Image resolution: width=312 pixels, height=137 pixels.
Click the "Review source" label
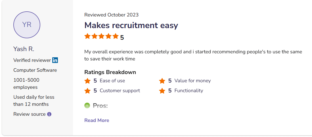click(x=30, y=114)
